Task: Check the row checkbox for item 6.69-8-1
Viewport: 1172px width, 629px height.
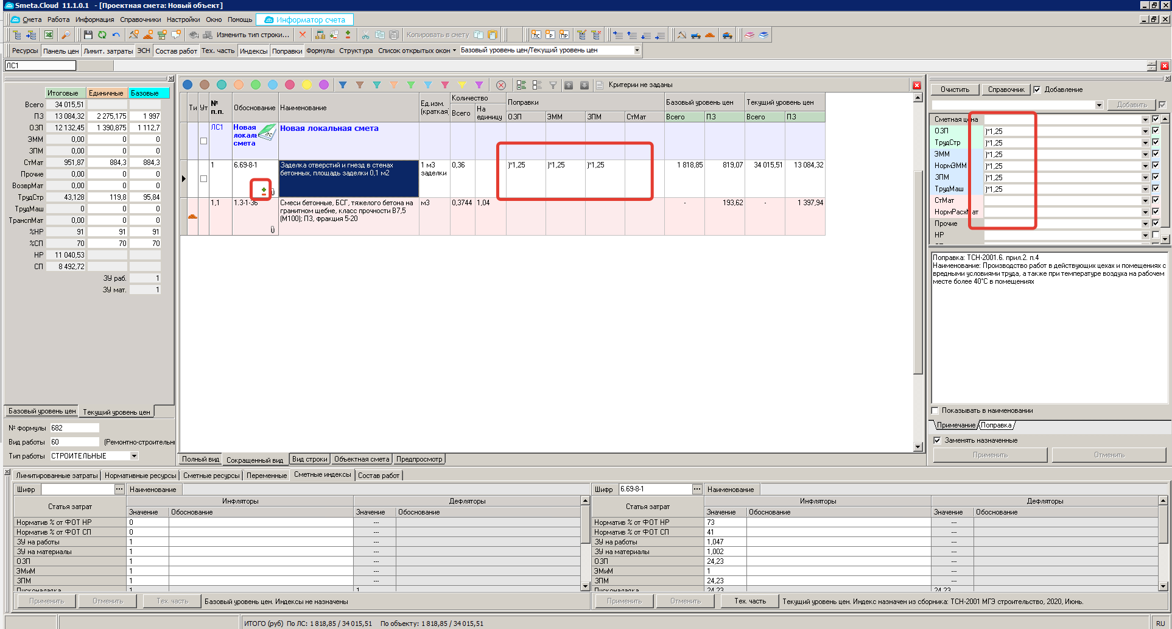Action: [204, 179]
